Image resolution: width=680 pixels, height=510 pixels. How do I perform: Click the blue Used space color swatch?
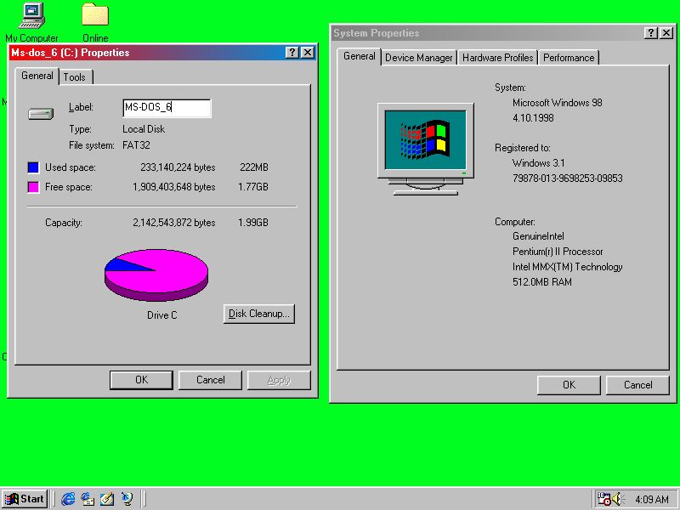(33, 167)
